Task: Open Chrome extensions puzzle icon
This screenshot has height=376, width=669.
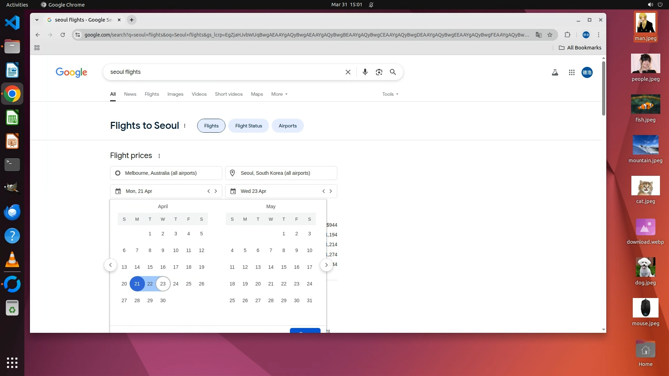Action: (567, 35)
